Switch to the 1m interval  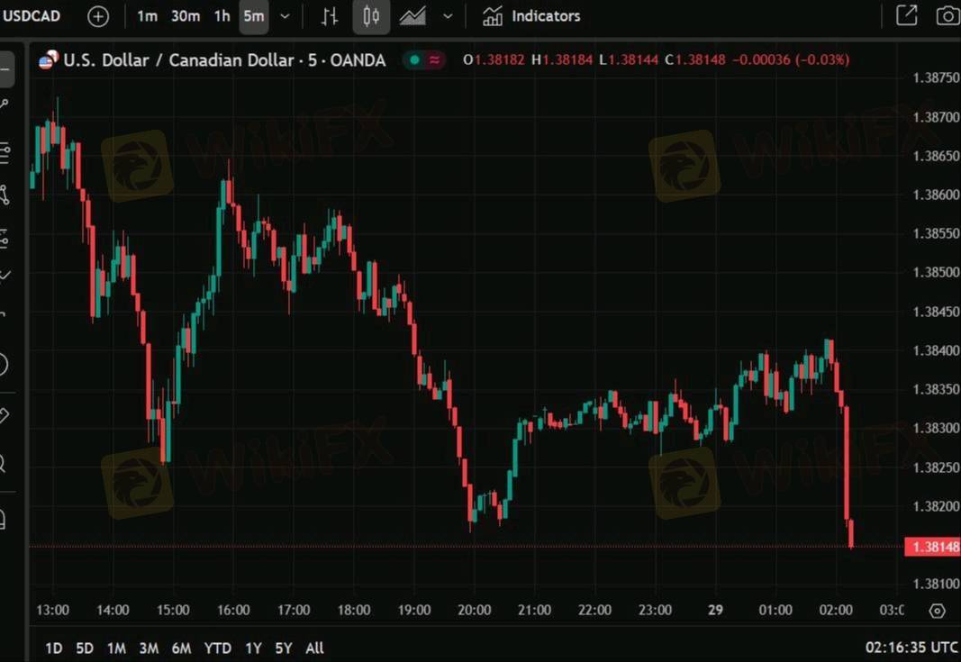click(x=147, y=16)
